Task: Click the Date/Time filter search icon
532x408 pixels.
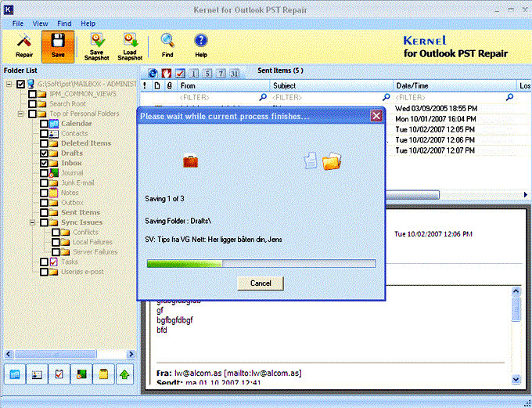Action: [x=509, y=97]
